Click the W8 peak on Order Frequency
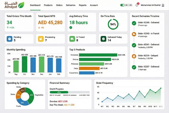The width and height of the screenshot is (169, 113). click(139, 91)
